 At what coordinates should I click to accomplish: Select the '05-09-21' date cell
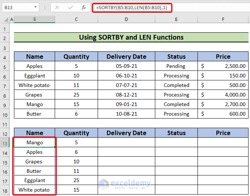point(126,66)
